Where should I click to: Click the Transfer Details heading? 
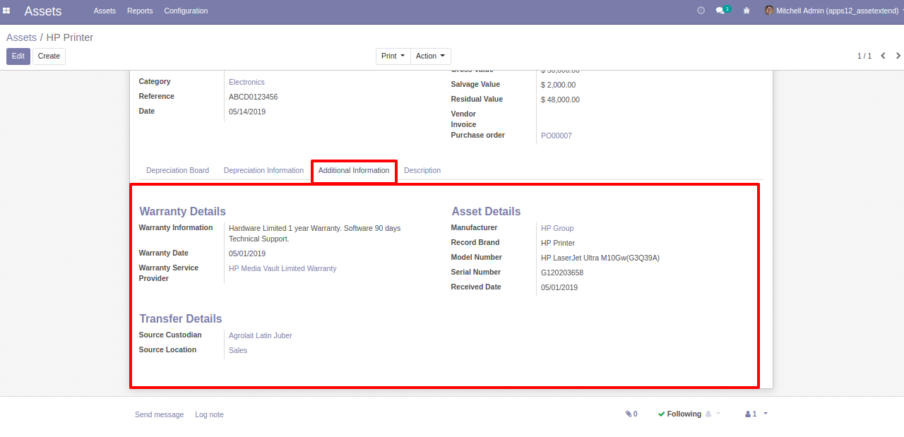[x=181, y=319]
